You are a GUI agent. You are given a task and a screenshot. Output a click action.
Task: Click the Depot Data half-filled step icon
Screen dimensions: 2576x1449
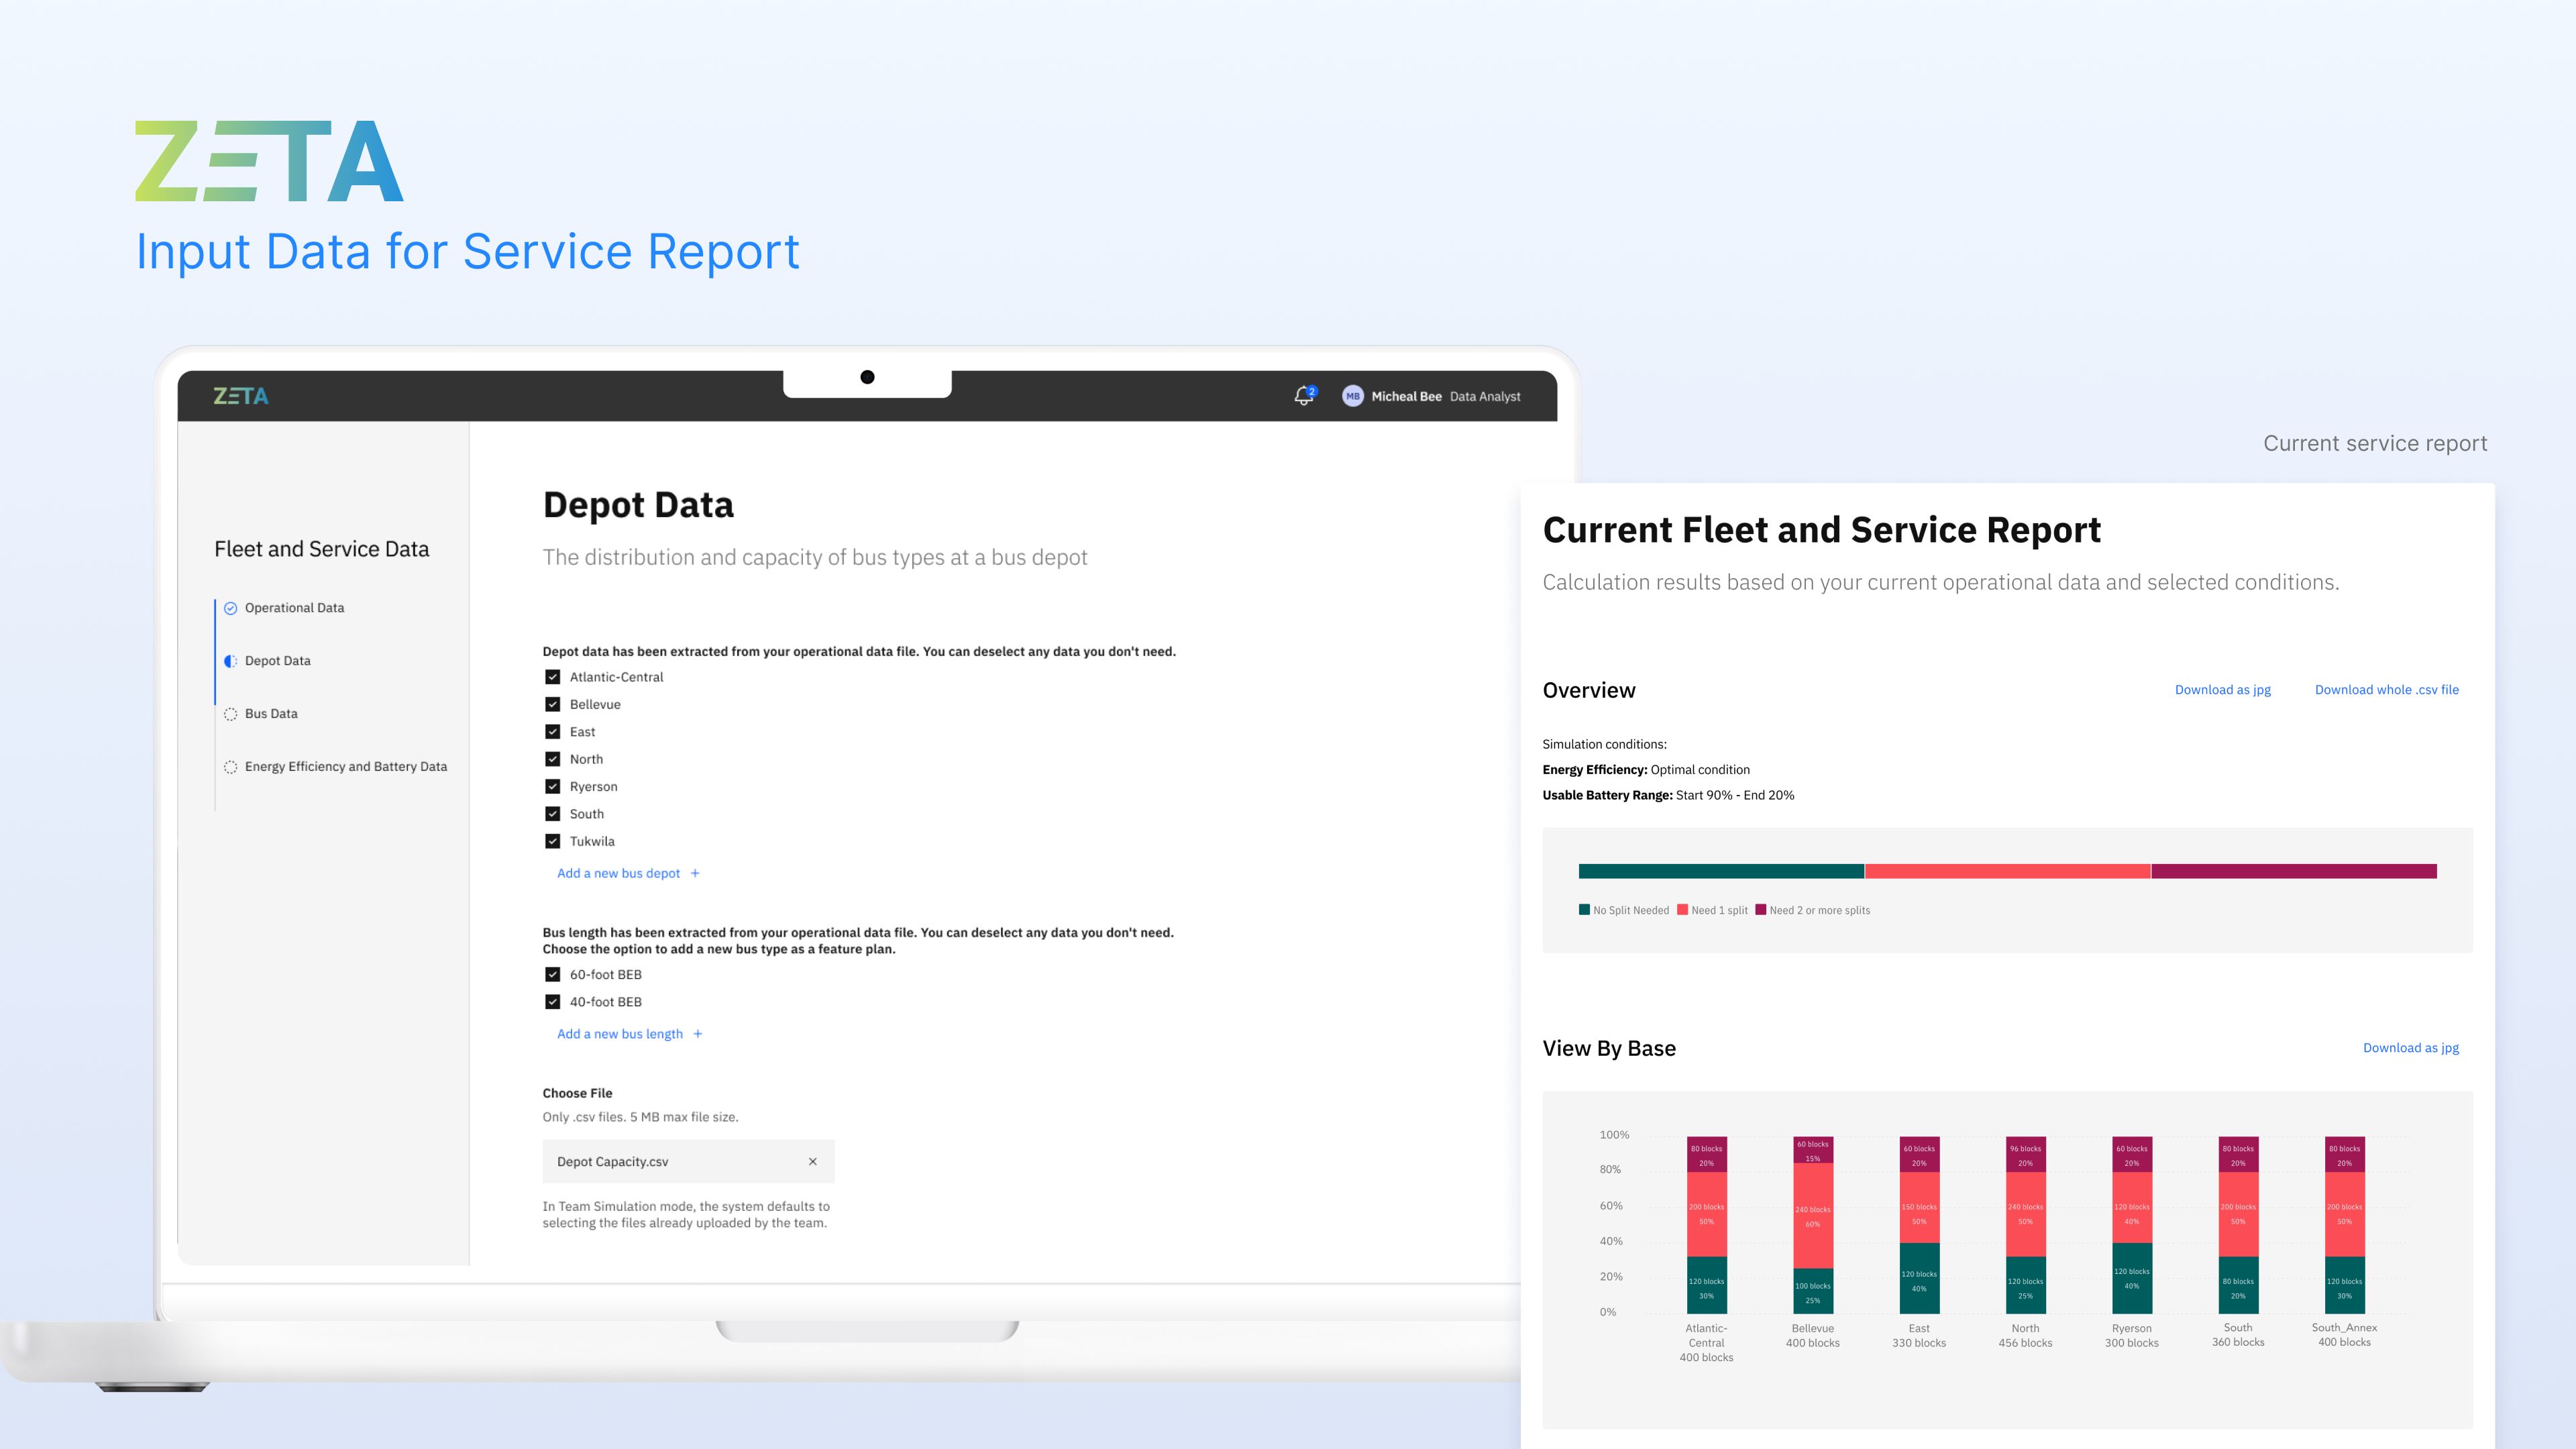230,661
